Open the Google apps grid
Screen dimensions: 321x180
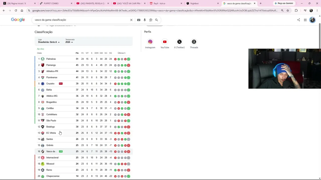coord(305,20)
